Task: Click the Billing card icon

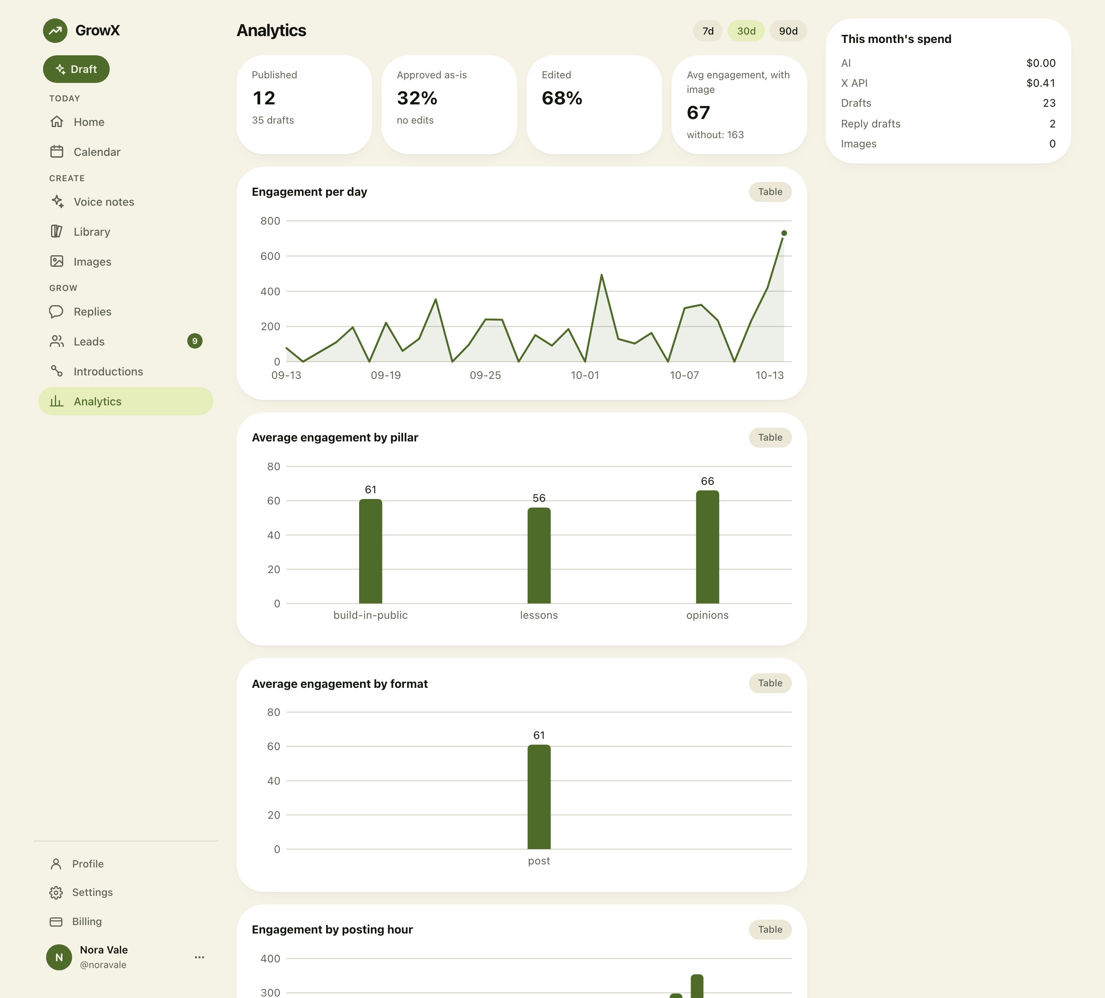Action: click(x=56, y=921)
